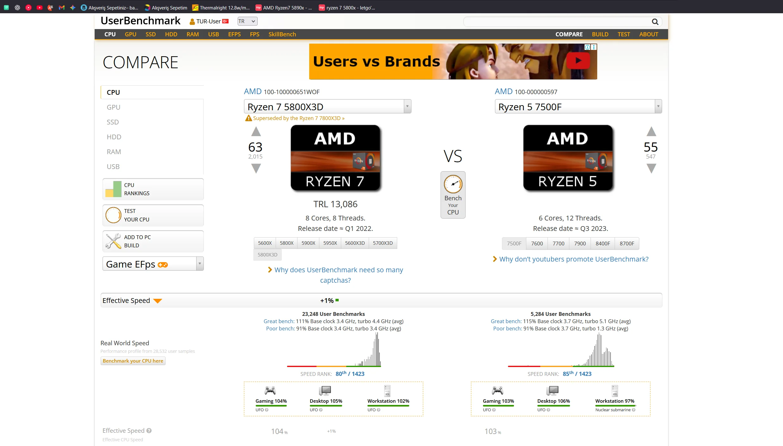783x446 pixels.
Task: Select the 5600X3D comparison button
Action: tap(355, 243)
